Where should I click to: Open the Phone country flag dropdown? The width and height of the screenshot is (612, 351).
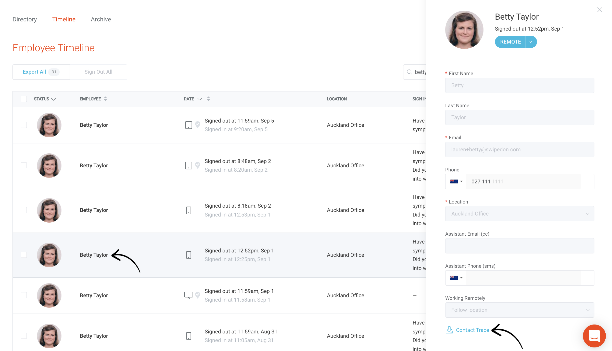(456, 182)
